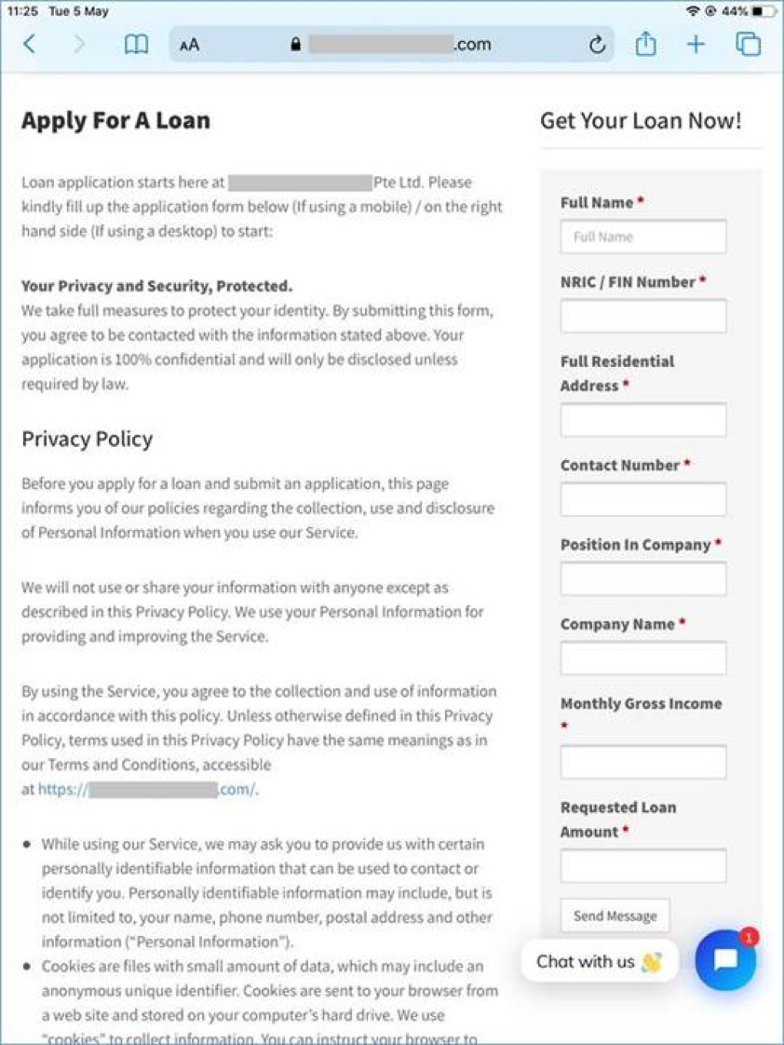Open the Bookmarks sidebar
The image size is (784, 1045).
(135, 44)
